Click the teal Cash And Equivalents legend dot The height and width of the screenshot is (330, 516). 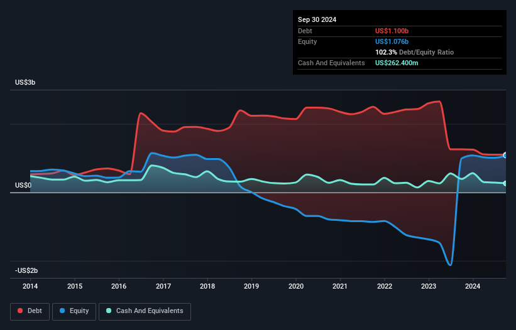coord(109,311)
